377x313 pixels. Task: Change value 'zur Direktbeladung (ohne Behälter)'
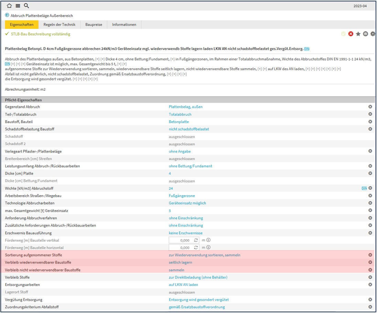tap(198, 278)
